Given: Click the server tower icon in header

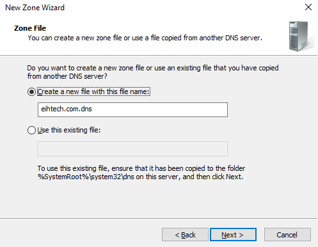Looking at the screenshot, I should click(x=301, y=36).
